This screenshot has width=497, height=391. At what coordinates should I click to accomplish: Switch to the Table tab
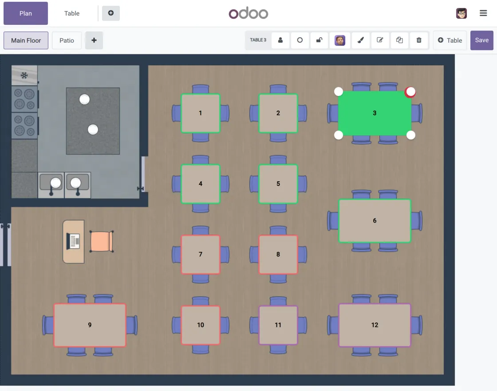(x=71, y=13)
